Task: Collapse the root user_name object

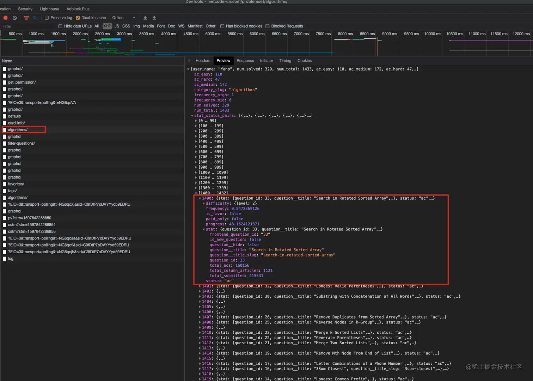Action: pos(188,69)
